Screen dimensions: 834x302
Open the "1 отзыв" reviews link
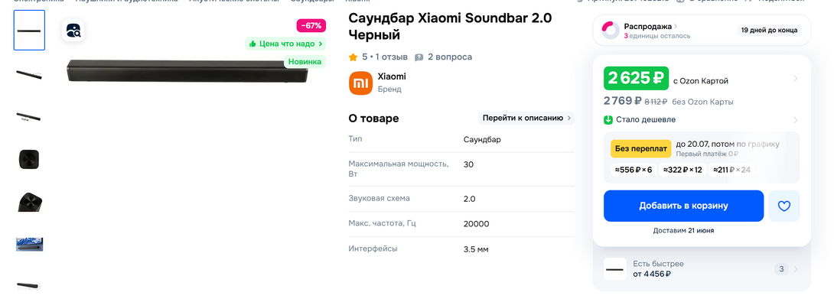(390, 57)
